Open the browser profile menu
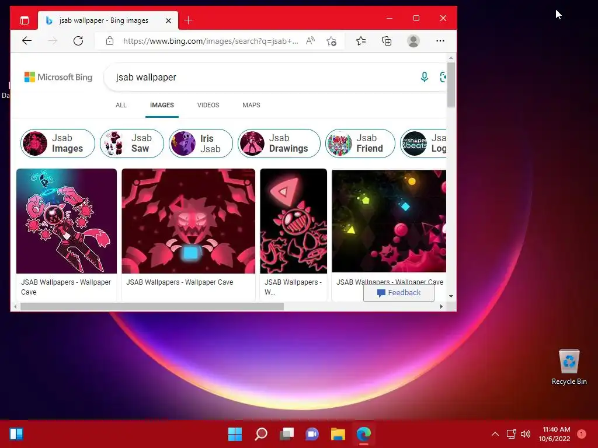 (413, 41)
